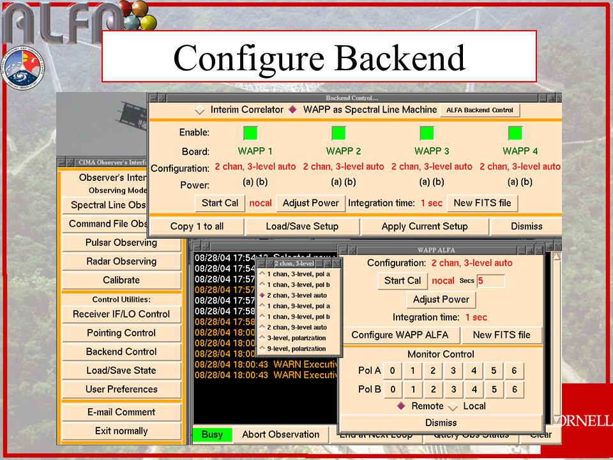Click Adjust Power in Backend Control window

[311, 203]
